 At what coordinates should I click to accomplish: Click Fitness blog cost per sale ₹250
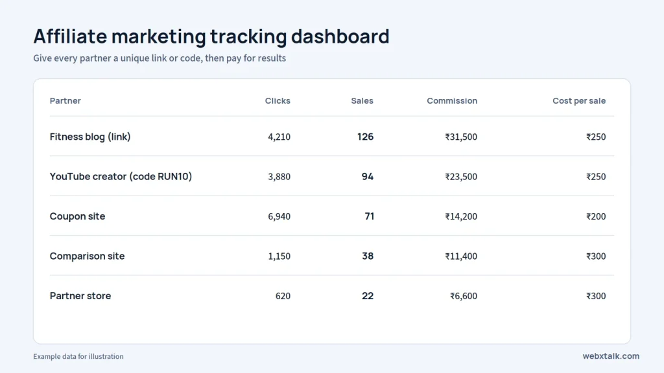pos(596,137)
